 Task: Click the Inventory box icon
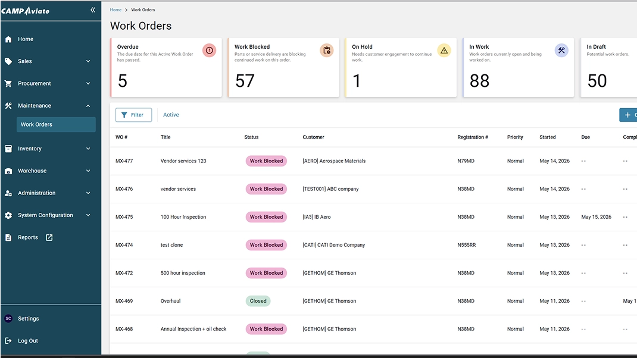tap(8, 149)
